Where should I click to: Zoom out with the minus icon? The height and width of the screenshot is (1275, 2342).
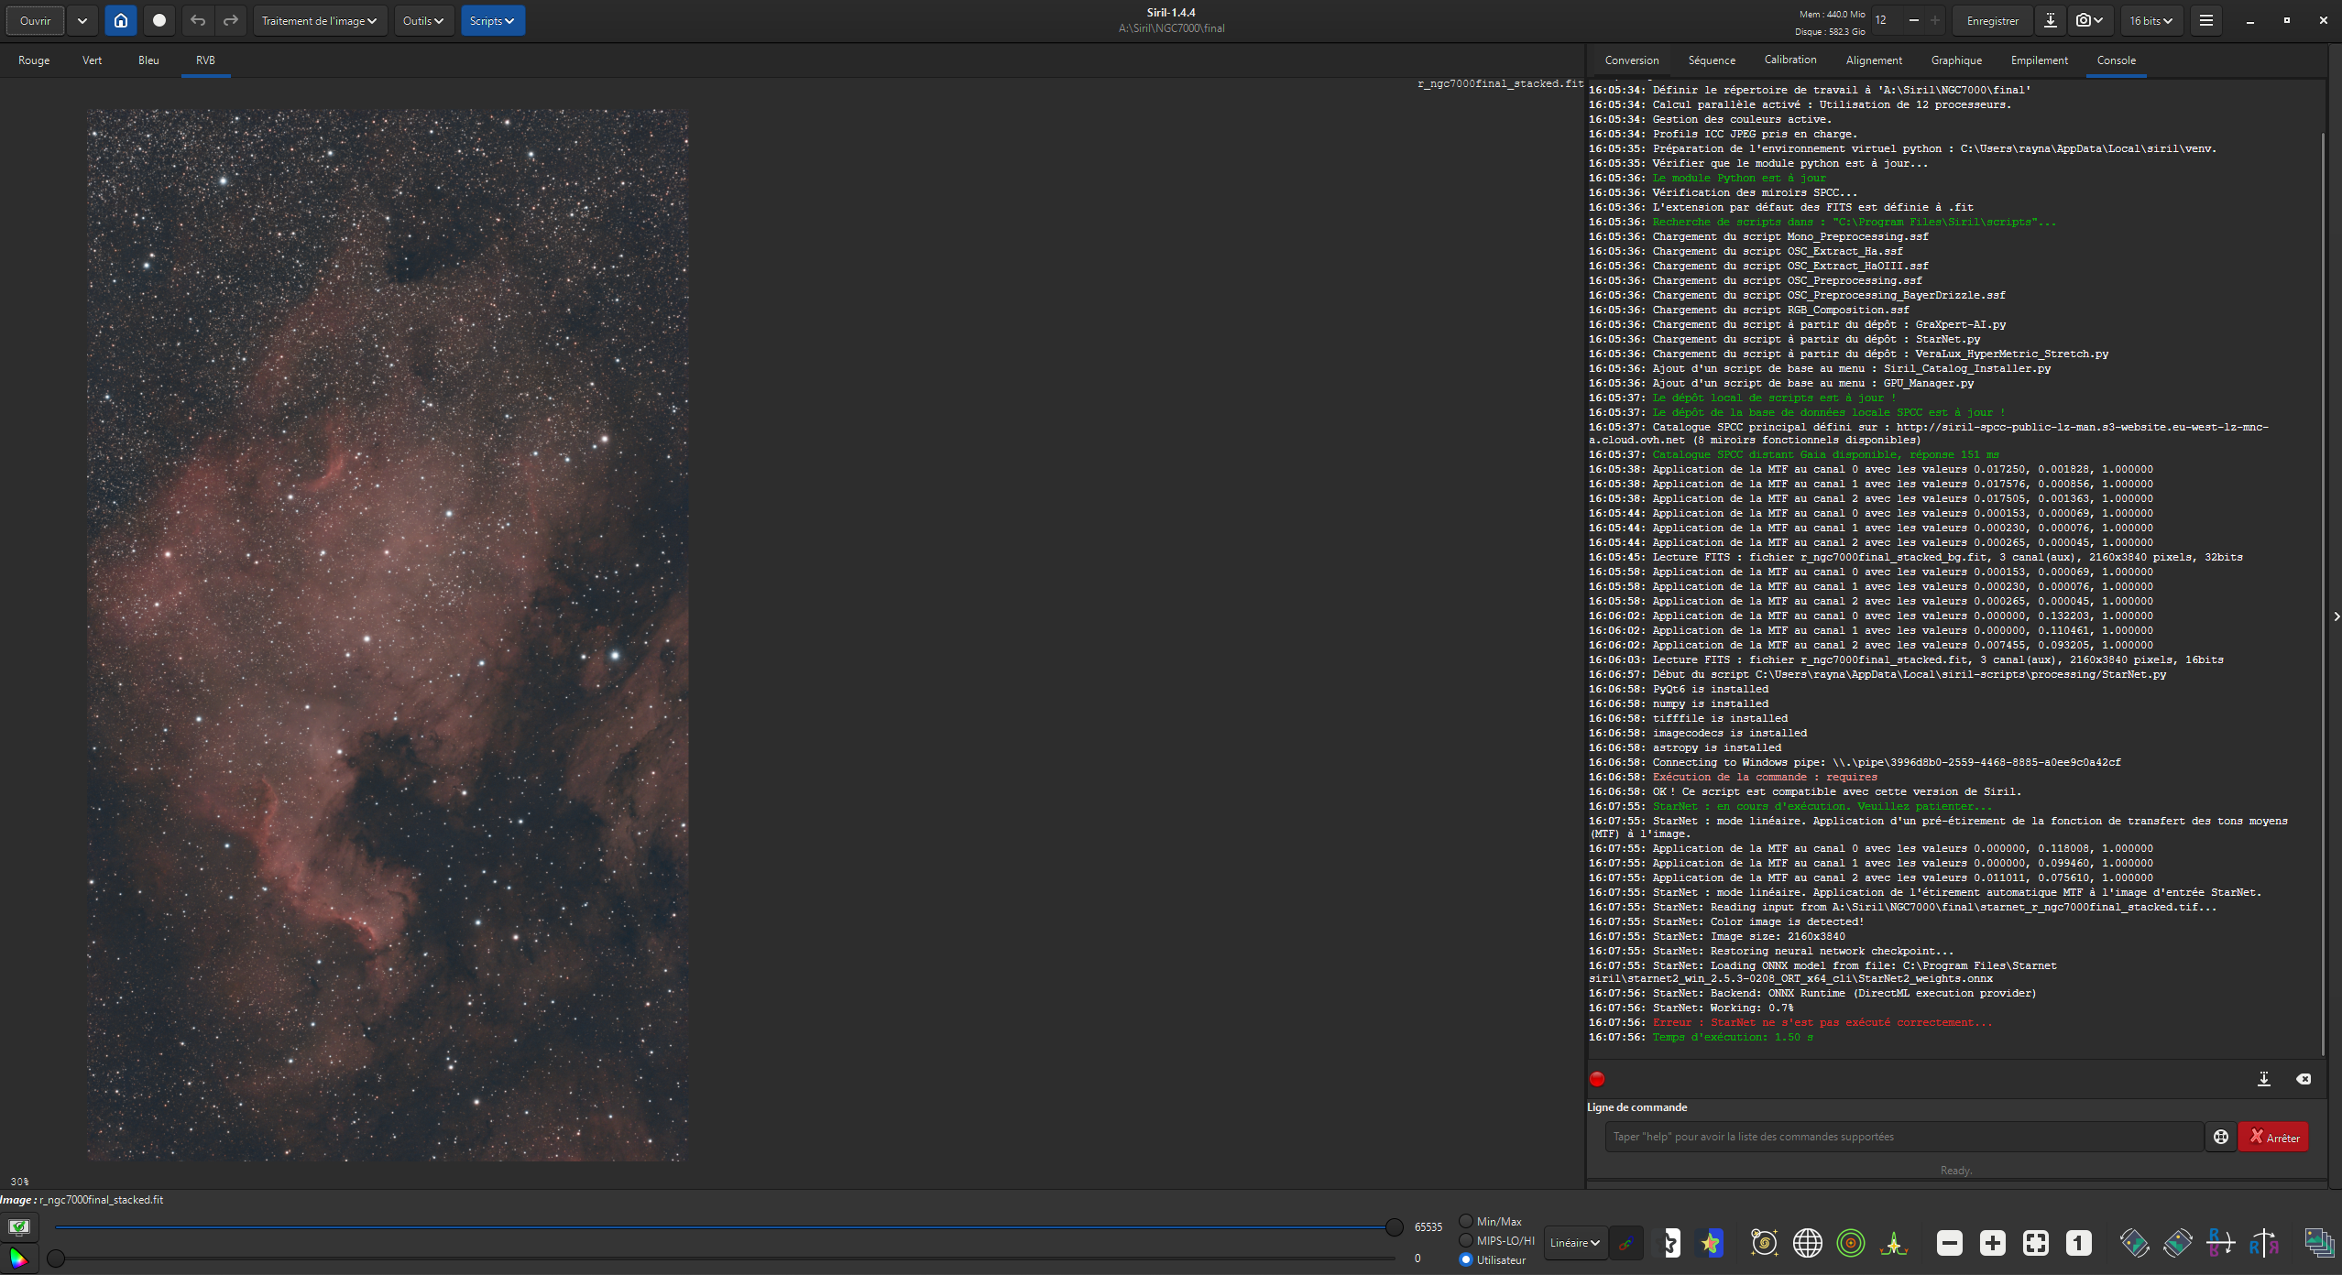coord(1950,1243)
